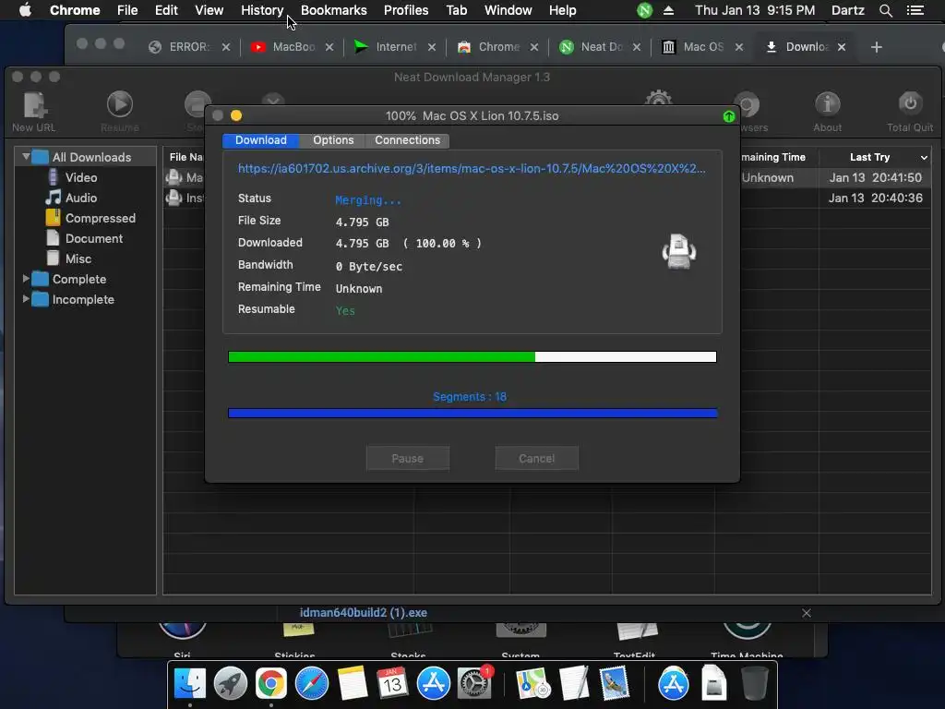Screen dimensions: 945x709
Task: Click the Dartz user name in menu bar
Action: pos(848,10)
